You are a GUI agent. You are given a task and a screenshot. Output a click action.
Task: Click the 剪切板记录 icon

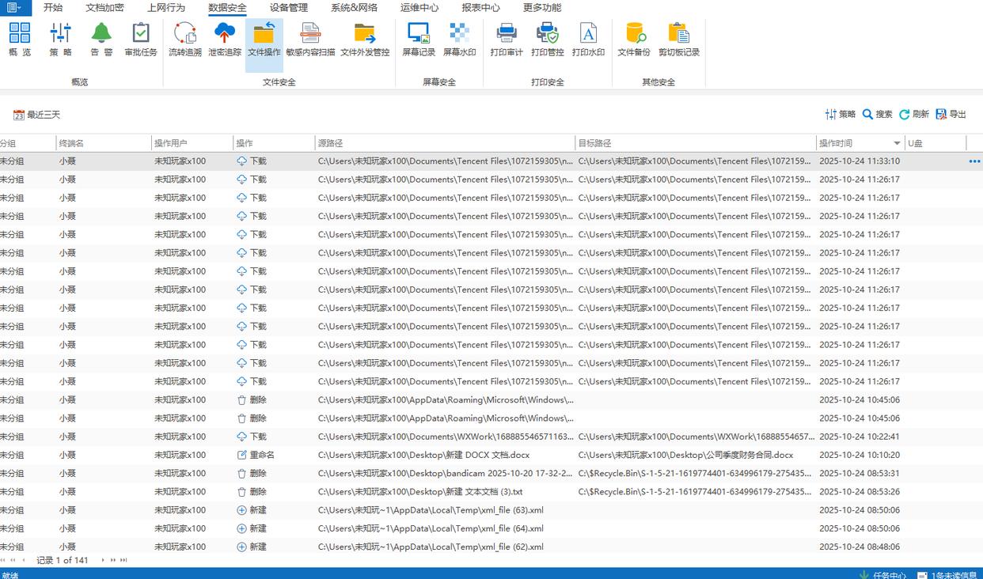click(x=679, y=40)
